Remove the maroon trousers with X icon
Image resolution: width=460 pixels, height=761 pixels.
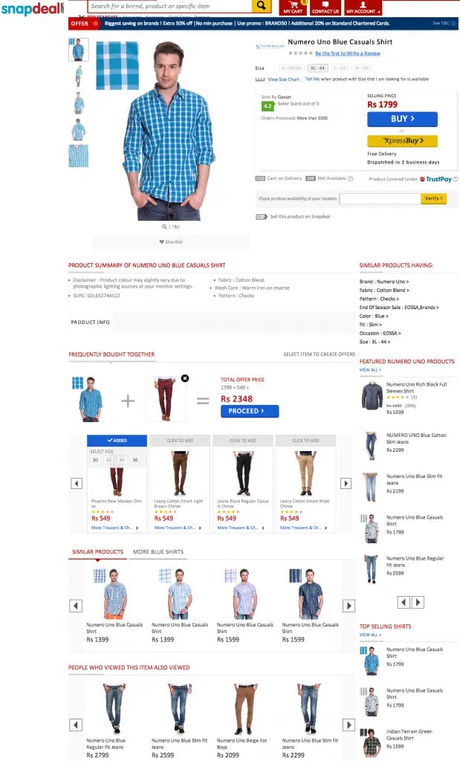point(185,378)
